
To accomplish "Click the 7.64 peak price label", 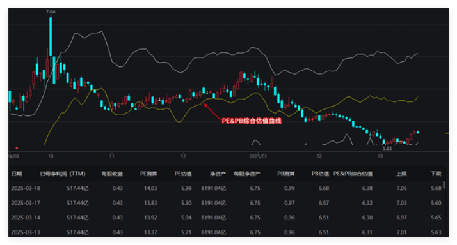I will pos(51,11).
